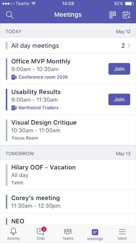Open Conference room 2026 link
136x243 pixels.
43,77
